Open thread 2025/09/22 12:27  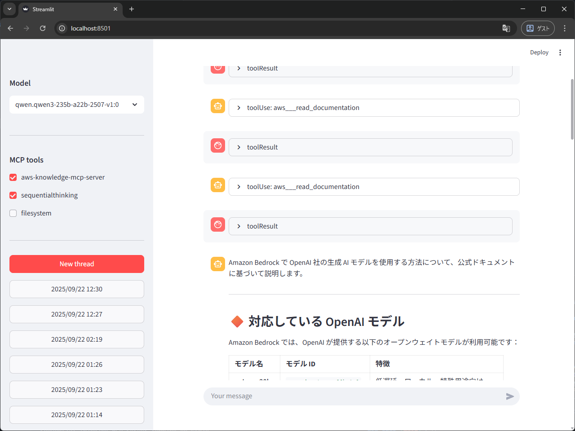point(77,314)
